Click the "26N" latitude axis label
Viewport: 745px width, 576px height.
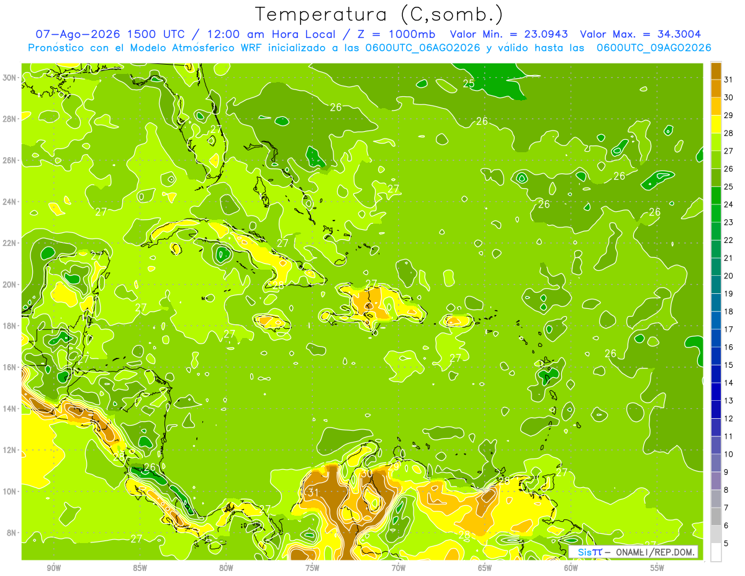click(11, 160)
